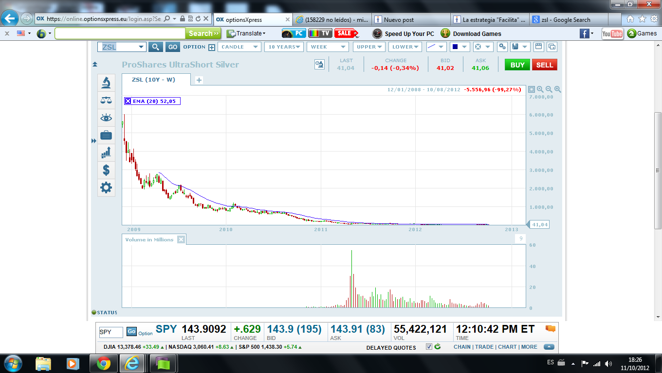Collapse the header with the double up arrows
This screenshot has height=373, width=662.
coord(95,64)
